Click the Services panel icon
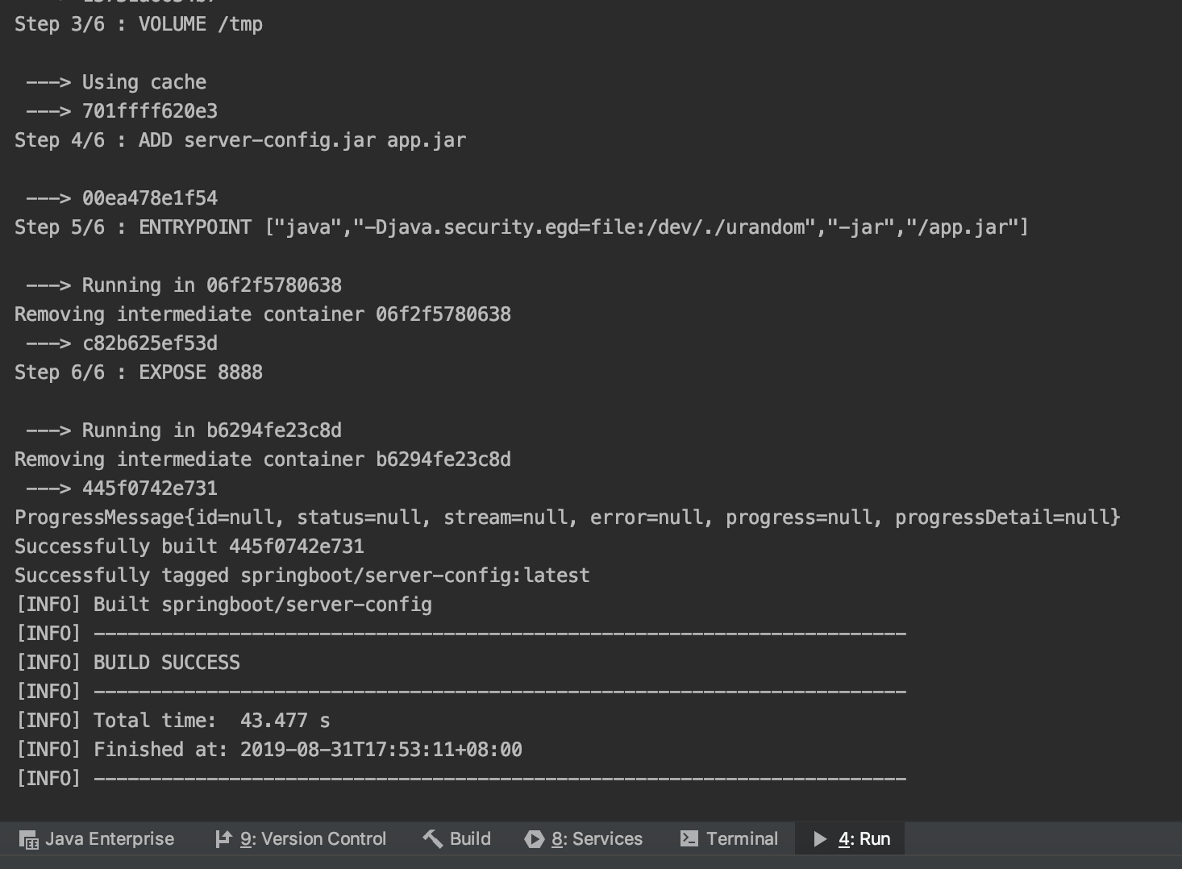This screenshot has height=869, width=1182. click(534, 838)
